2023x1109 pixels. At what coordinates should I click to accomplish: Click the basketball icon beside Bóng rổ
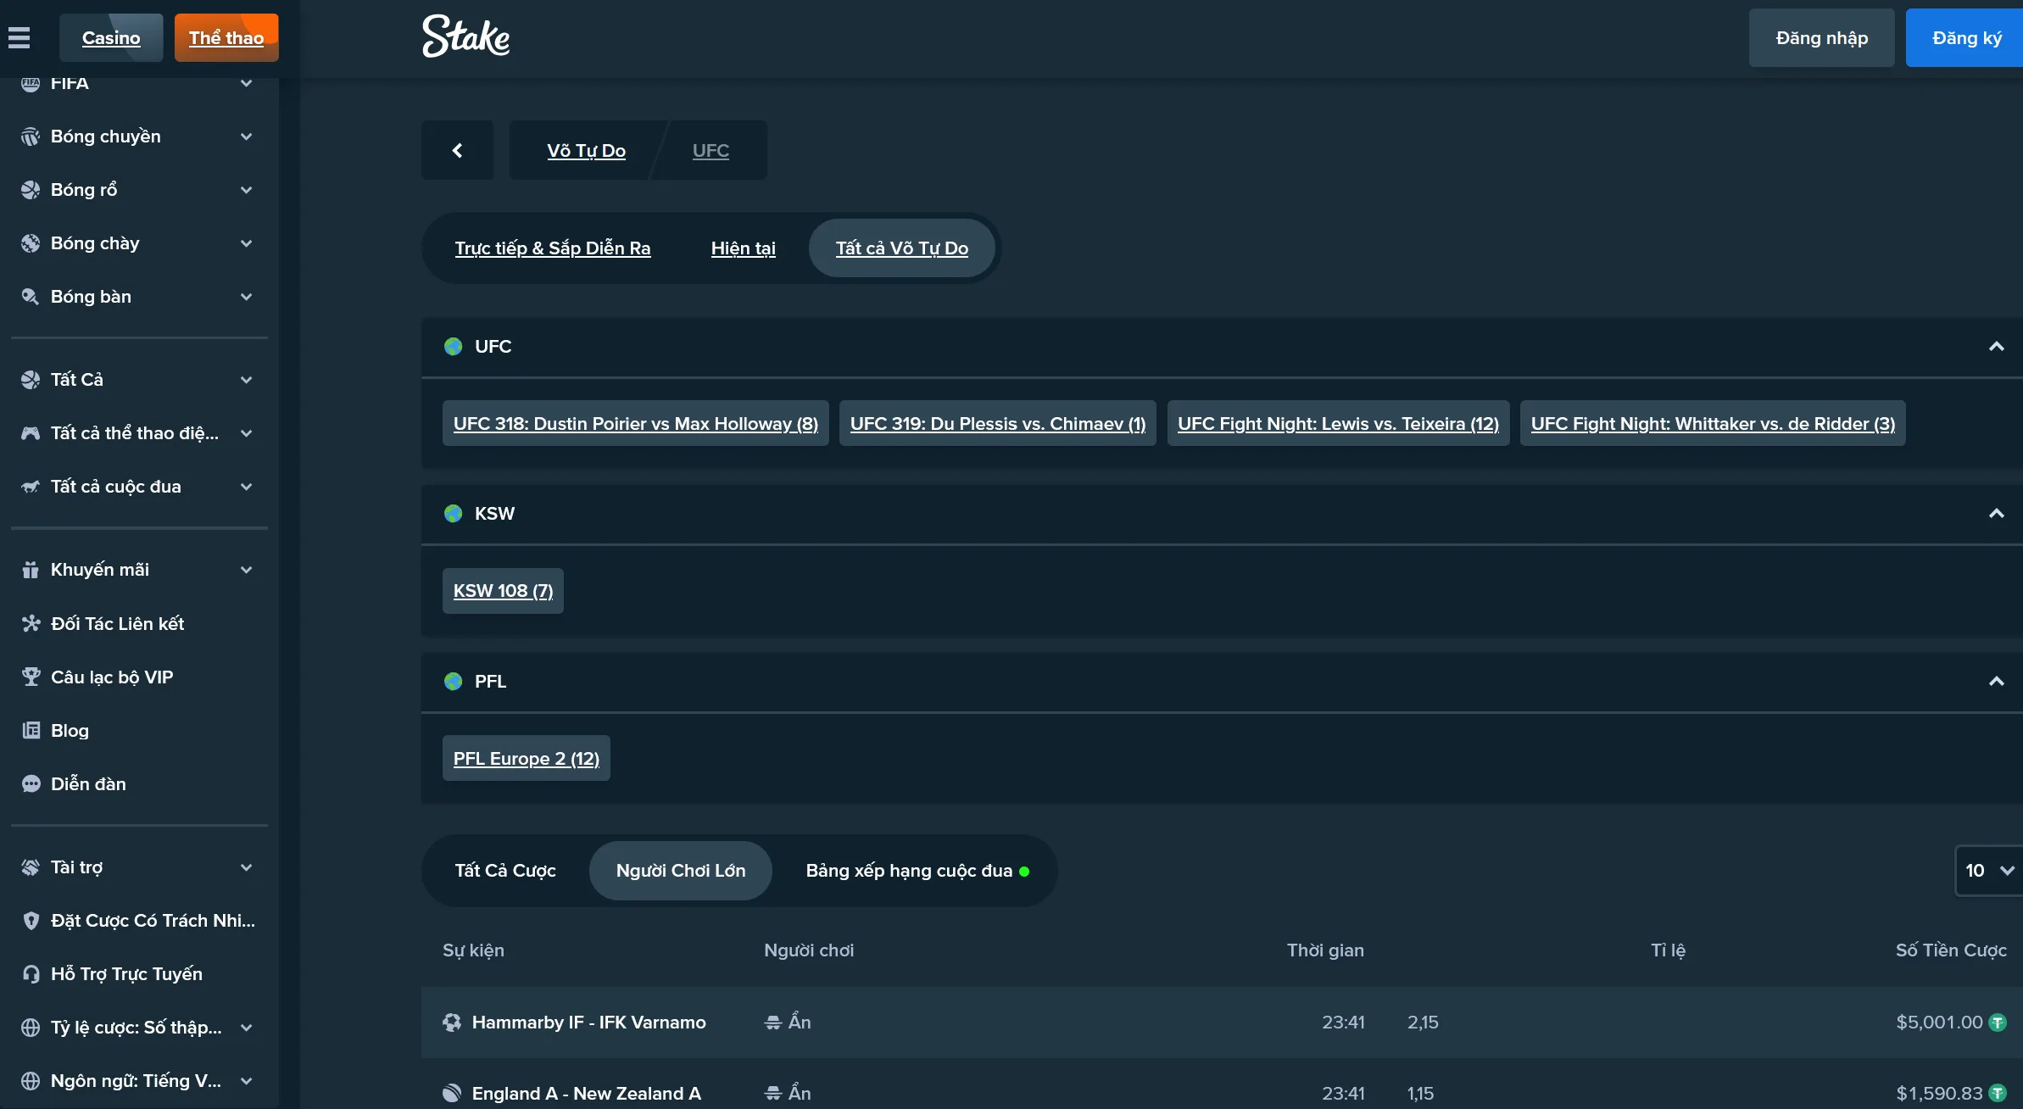coord(31,190)
